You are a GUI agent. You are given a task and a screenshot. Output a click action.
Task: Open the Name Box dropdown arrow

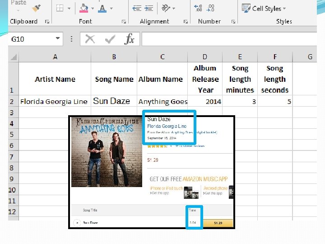[x=58, y=38]
